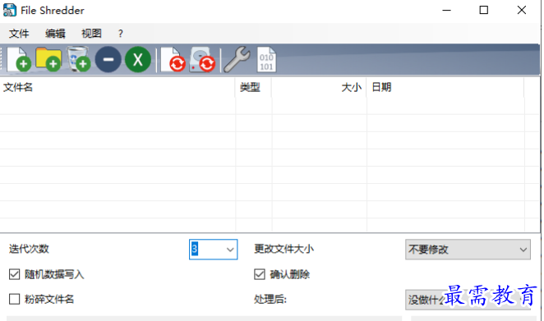Maximize the File Shredder window
The height and width of the screenshot is (321, 544).
point(484,10)
